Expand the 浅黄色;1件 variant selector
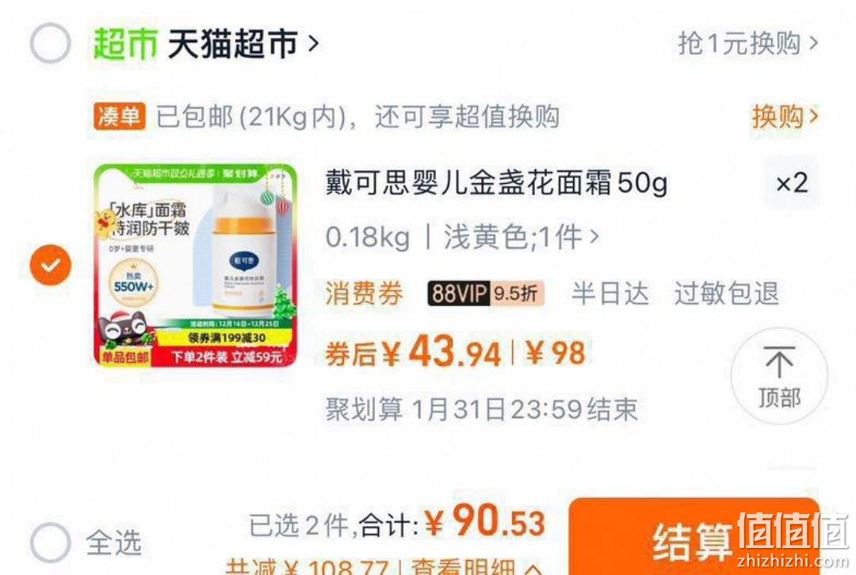 [522, 237]
